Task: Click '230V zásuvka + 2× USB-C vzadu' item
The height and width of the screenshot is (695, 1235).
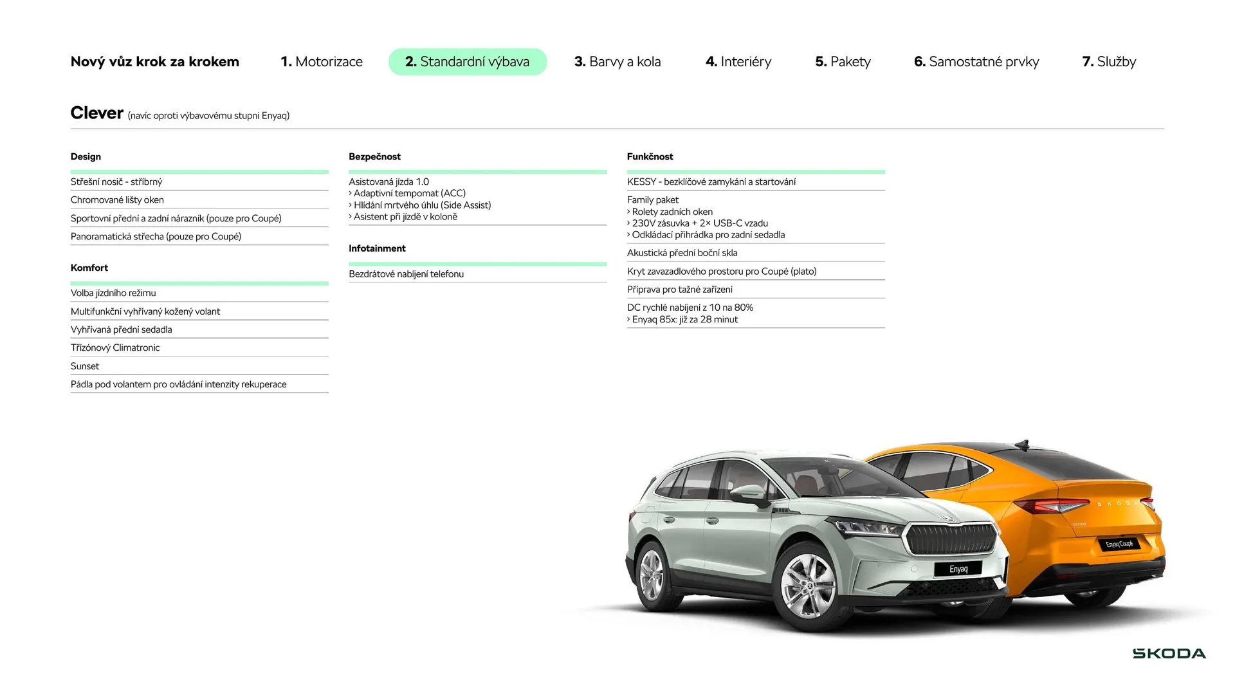Action: click(697, 223)
